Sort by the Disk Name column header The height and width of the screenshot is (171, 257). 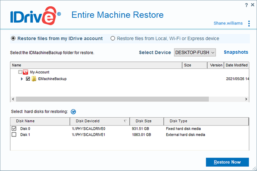point(40,121)
